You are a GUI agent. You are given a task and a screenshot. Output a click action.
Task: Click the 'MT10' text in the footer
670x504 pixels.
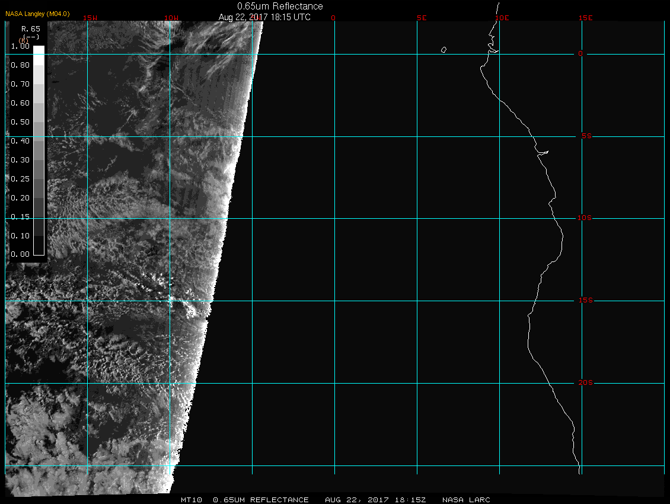192,500
